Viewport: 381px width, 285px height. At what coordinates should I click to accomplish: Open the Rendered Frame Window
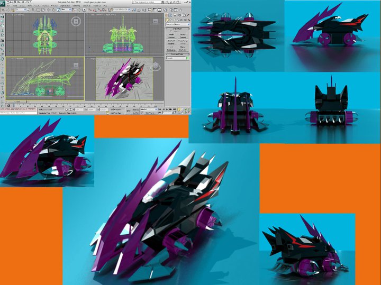pos(176,10)
